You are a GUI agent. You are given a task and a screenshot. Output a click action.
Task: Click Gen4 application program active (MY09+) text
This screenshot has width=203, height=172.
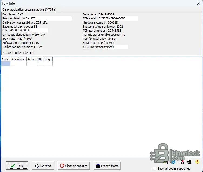pyautogui.click(x=29, y=9)
